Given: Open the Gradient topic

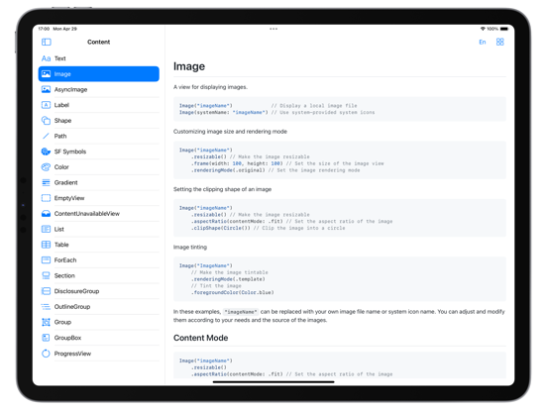Looking at the screenshot, I should [99, 182].
